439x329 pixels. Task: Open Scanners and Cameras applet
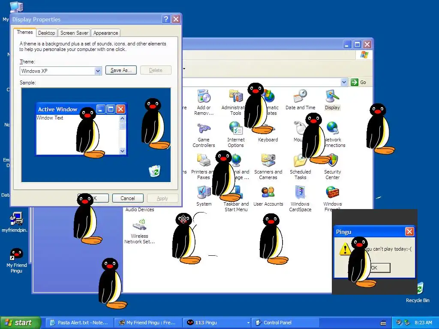click(x=268, y=160)
